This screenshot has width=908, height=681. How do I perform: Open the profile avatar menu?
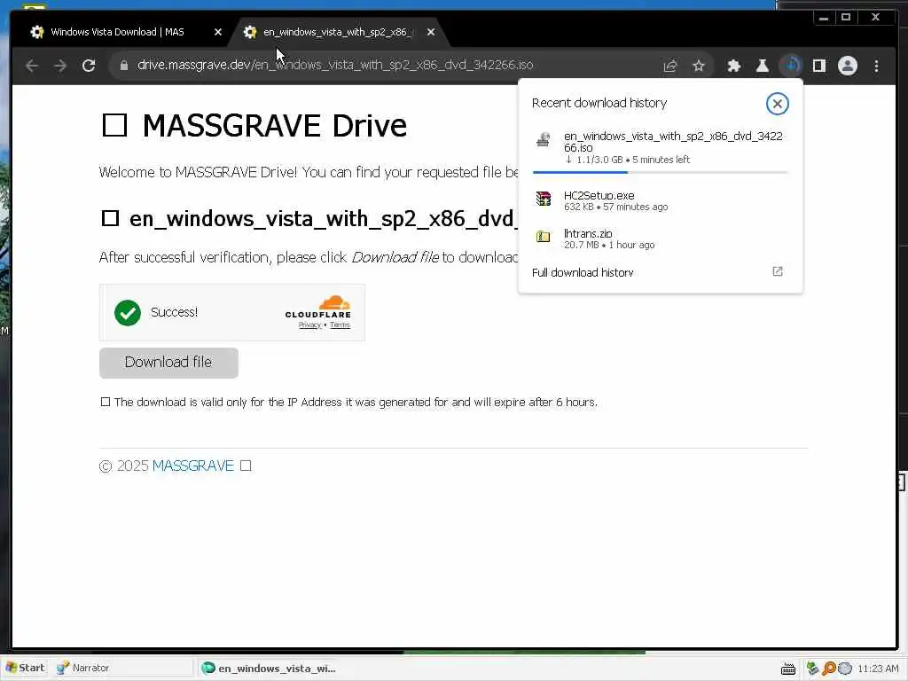pos(847,66)
